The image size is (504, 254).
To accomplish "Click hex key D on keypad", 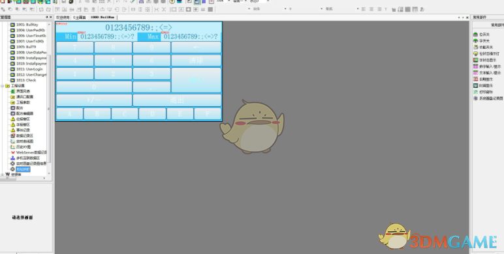I will [152, 113].
